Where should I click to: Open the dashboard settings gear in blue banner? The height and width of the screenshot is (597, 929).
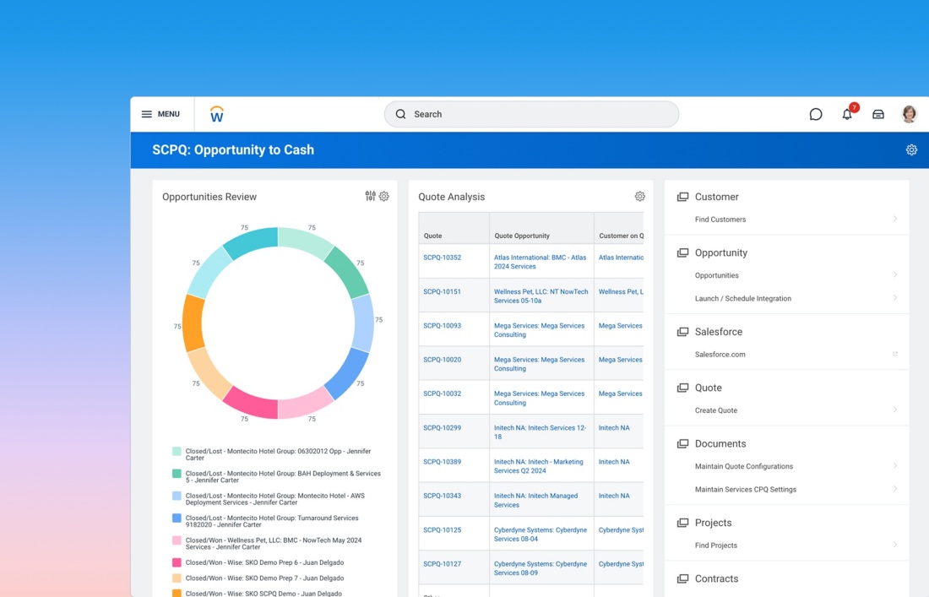coord(911,149)
